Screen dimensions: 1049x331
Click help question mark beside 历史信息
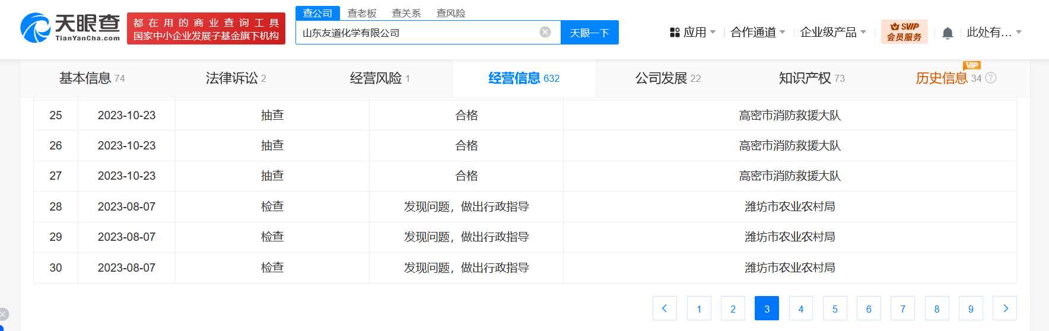991,78
